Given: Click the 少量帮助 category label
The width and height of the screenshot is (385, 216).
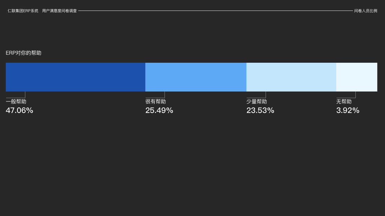Looking at the screenshot, I should 257,102.
